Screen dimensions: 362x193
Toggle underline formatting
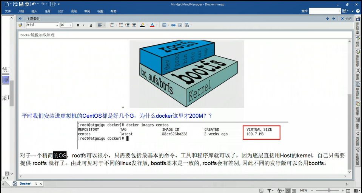click(x=91, y=25)
